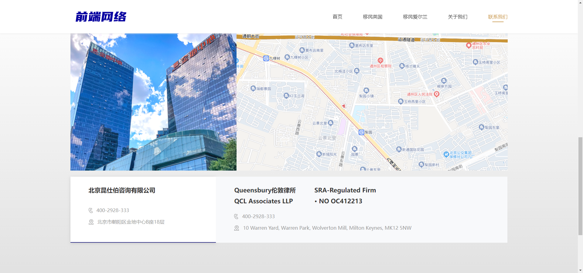This screenshot has width=583, height=273.
Task: Click the office building photo
Action: click(x=153, y=102)
